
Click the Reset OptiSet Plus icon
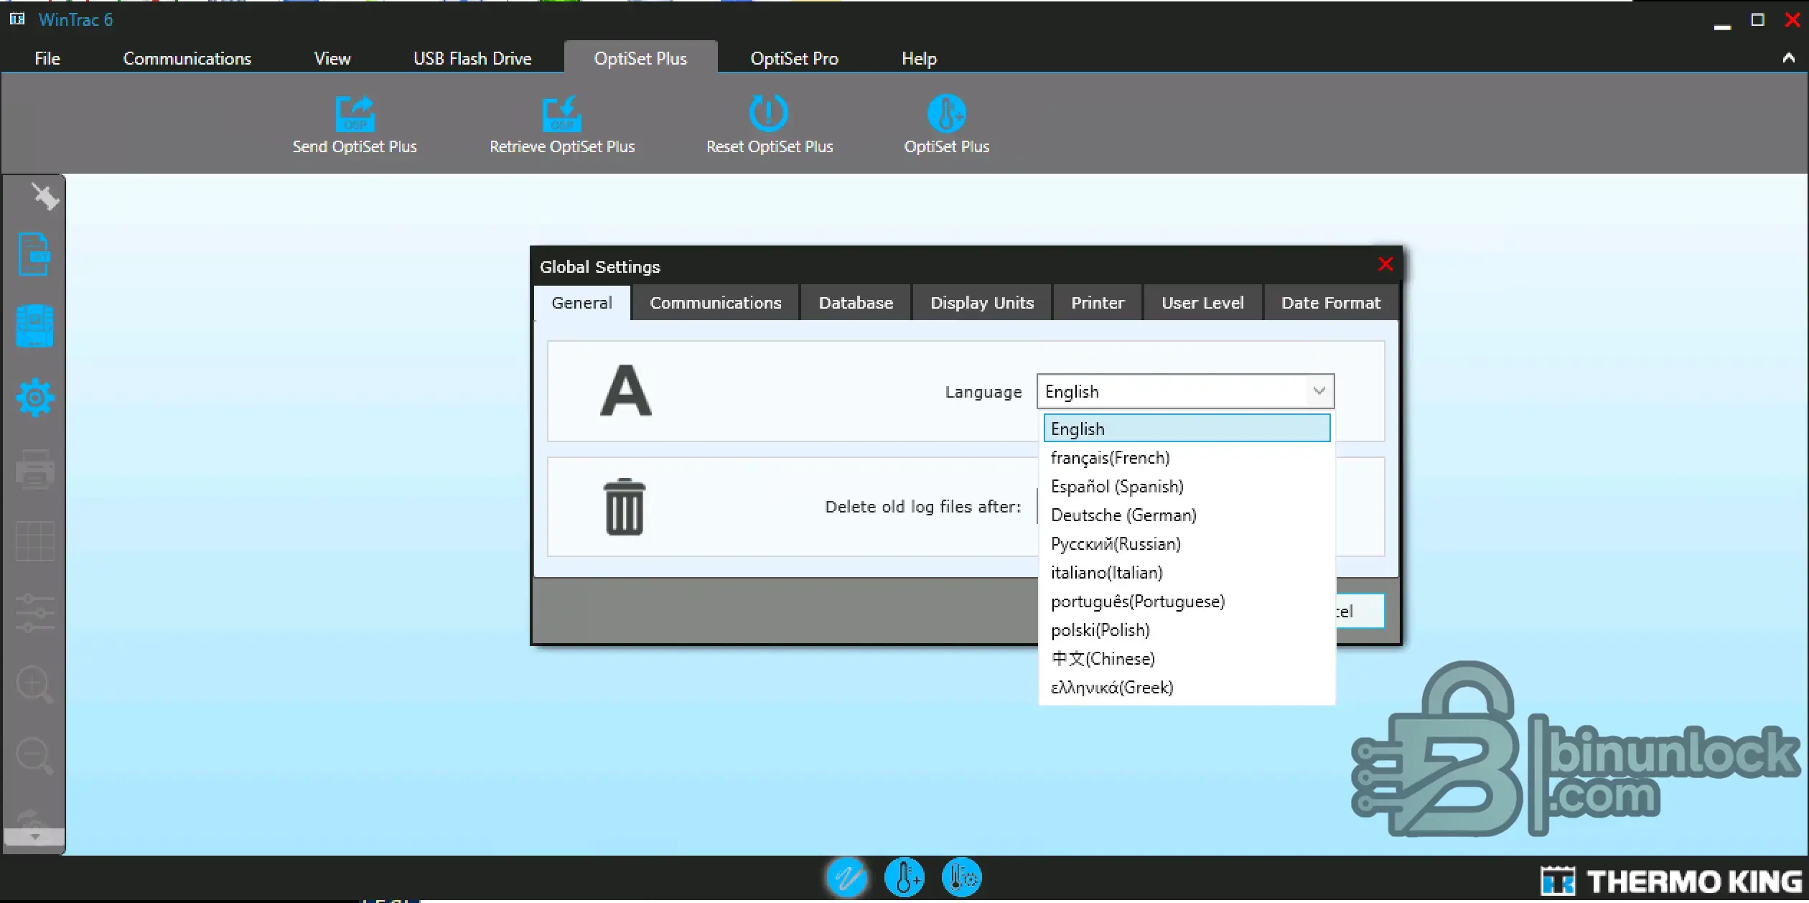(768, 113)
